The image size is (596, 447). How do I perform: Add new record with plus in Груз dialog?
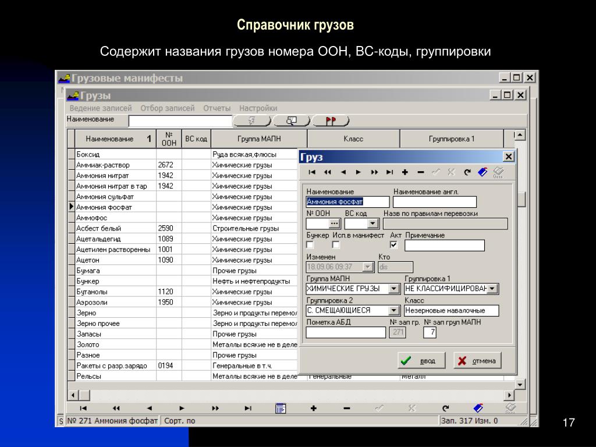(405, 172)
